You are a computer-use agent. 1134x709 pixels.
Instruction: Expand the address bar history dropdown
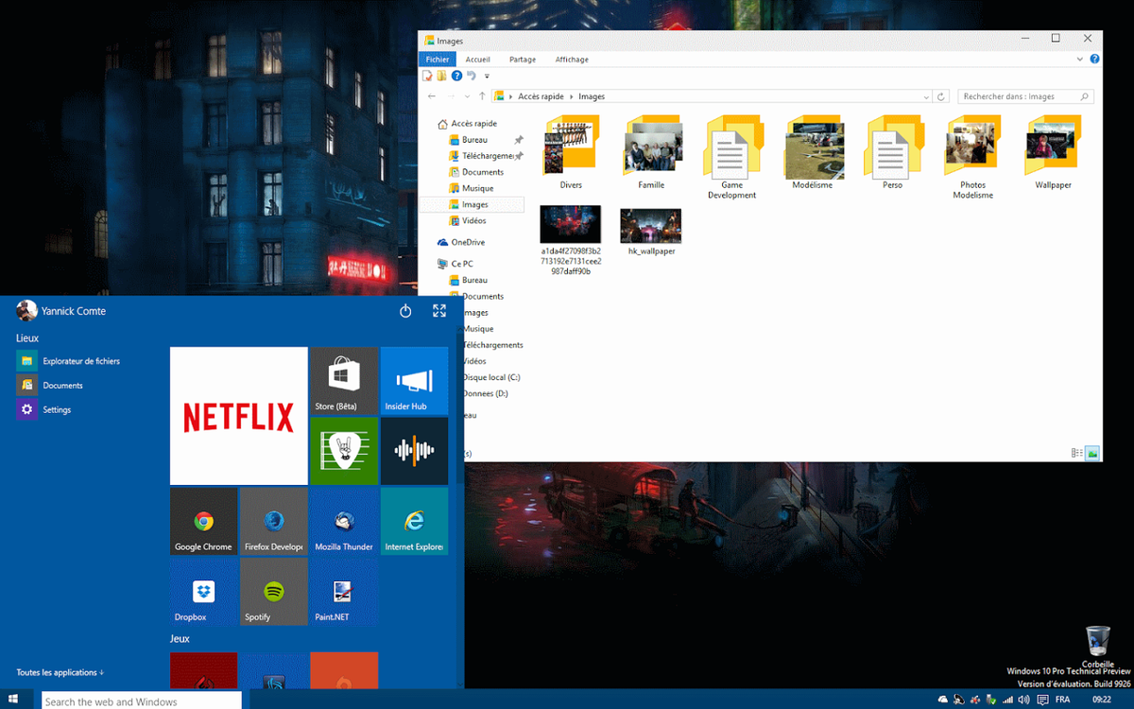tap(926, 96)
